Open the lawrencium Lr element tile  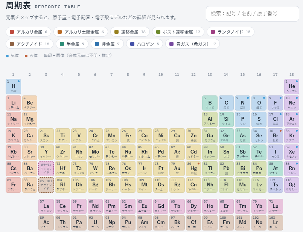coord(276,223)
